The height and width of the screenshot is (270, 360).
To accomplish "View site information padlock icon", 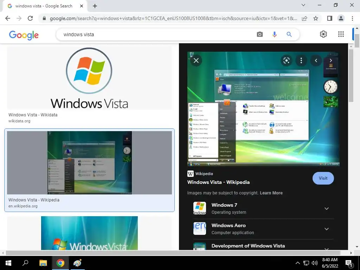I will [x=44, y=18].
